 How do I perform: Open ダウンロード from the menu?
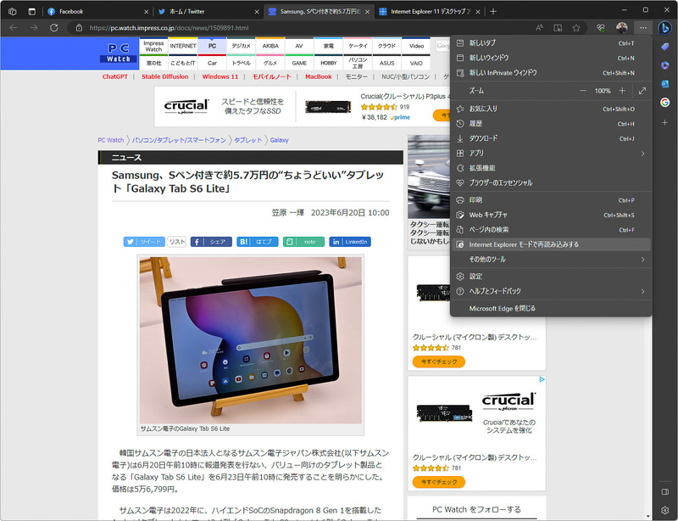click(551, 138)
